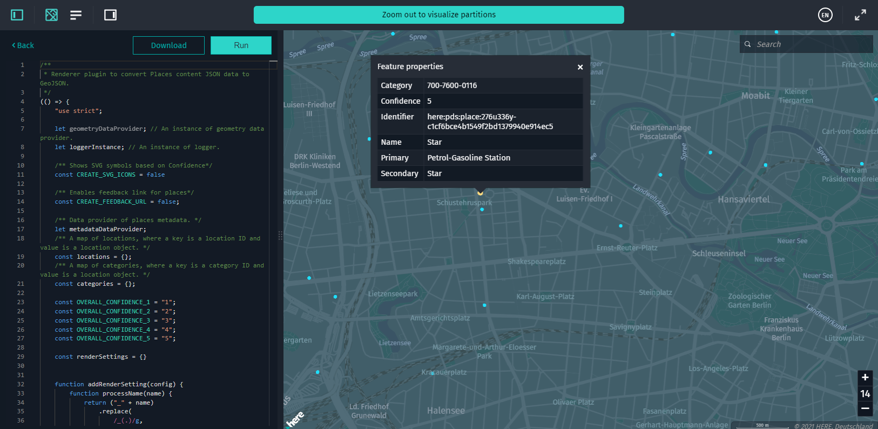Enter fullscreen with the expand arrows

coord(860,15)
